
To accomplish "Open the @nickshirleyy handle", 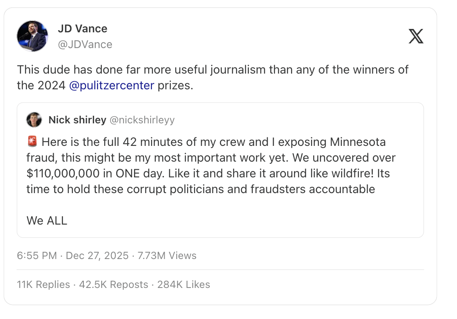I will pyautogui.click(x=142, y=120).
